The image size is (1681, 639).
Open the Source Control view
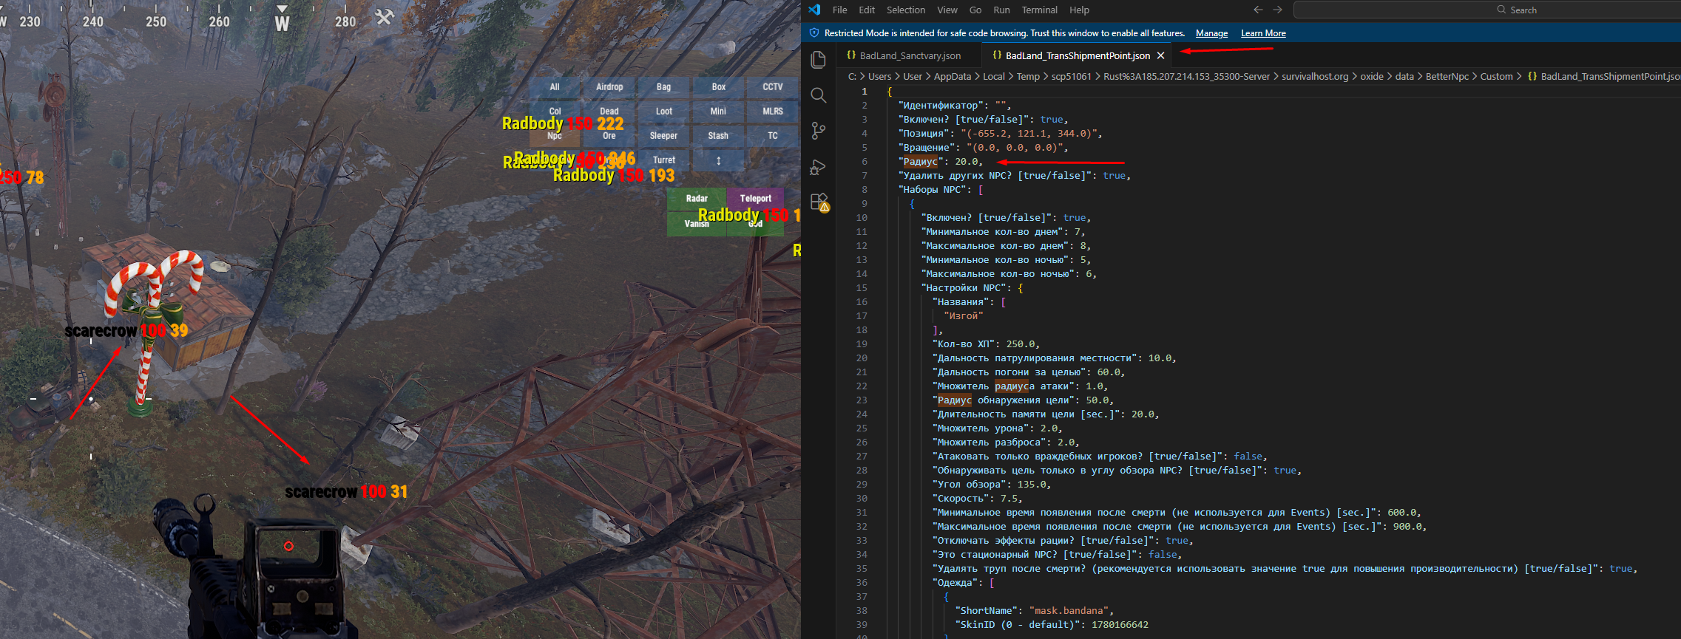point(818,131)
